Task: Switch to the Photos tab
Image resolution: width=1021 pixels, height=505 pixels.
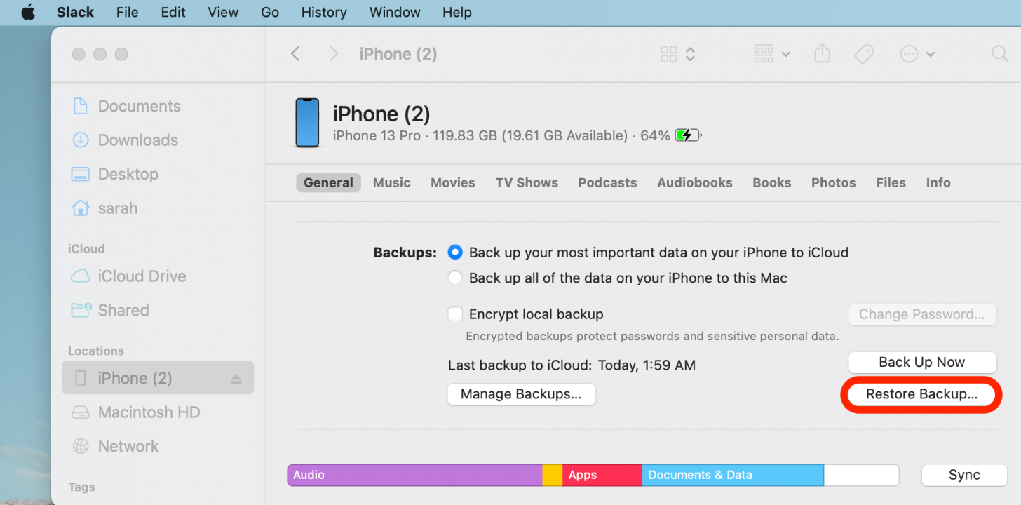Action: click(833, 183)
